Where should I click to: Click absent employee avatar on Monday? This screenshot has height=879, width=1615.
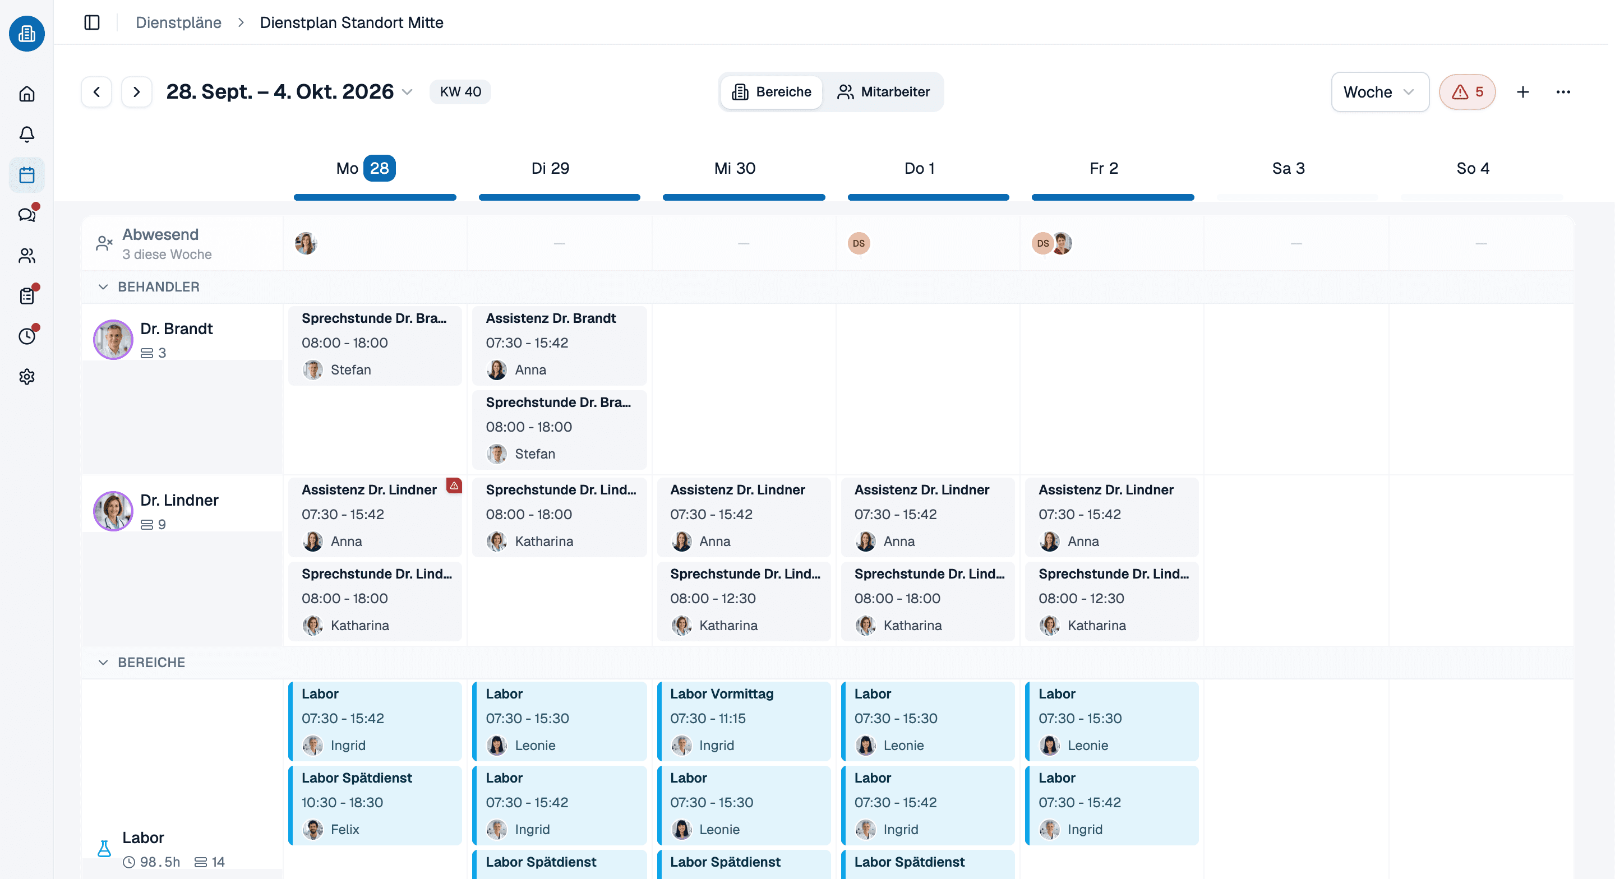(306, 243)
